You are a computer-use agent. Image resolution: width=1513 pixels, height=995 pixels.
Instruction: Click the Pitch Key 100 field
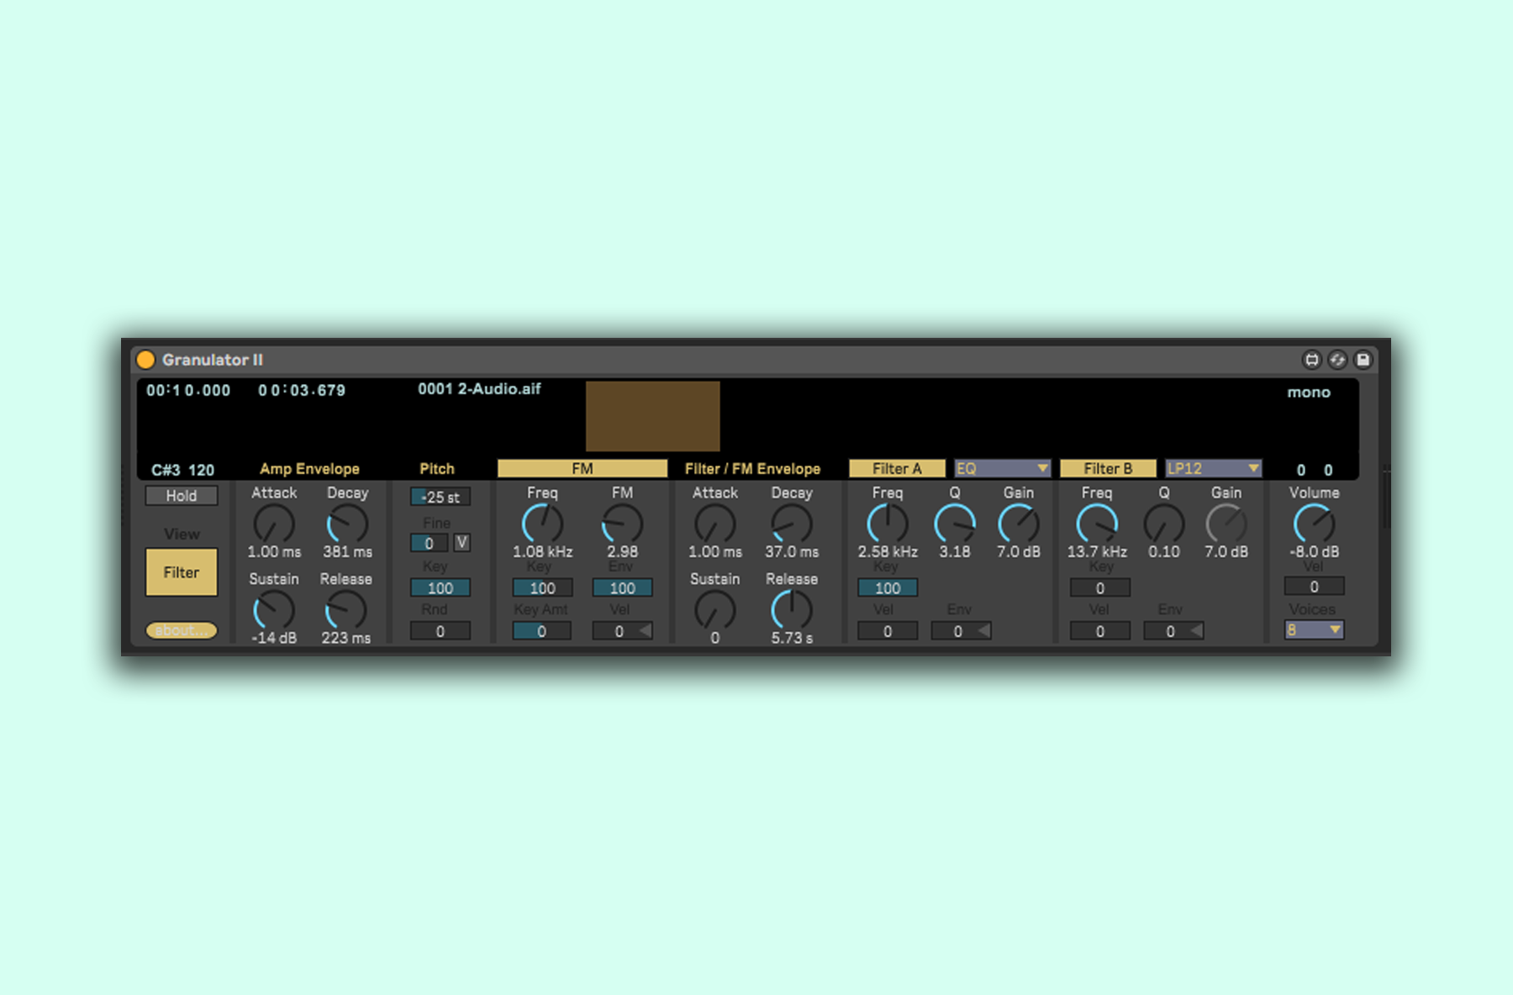coord(440,588)
